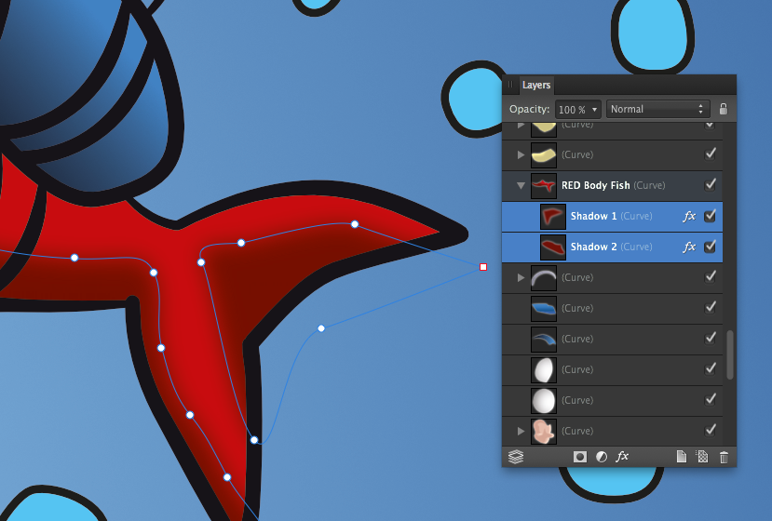Expand the yellow shape Curve layer
This screenshot has height=521, width=772.
521,155
